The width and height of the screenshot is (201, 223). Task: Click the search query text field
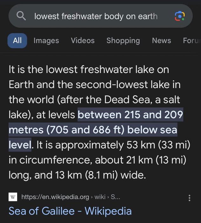point(95,16)
